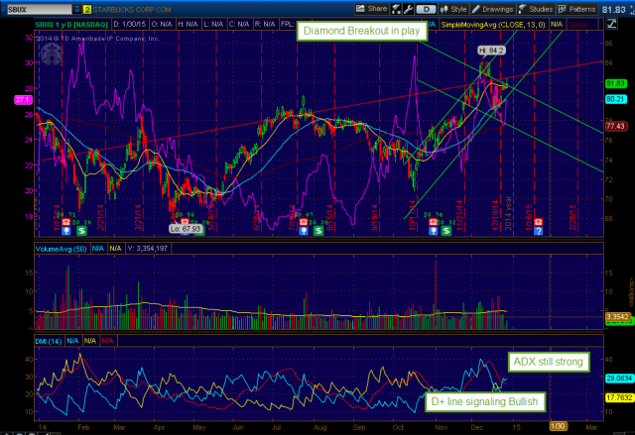Viewport: 635px width, 435px height.
Task: Click the blue question mark event icon
Action: [x=538, y=231]
